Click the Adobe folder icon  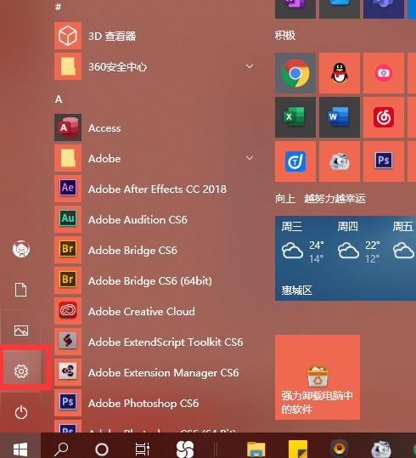click(68, 158)
